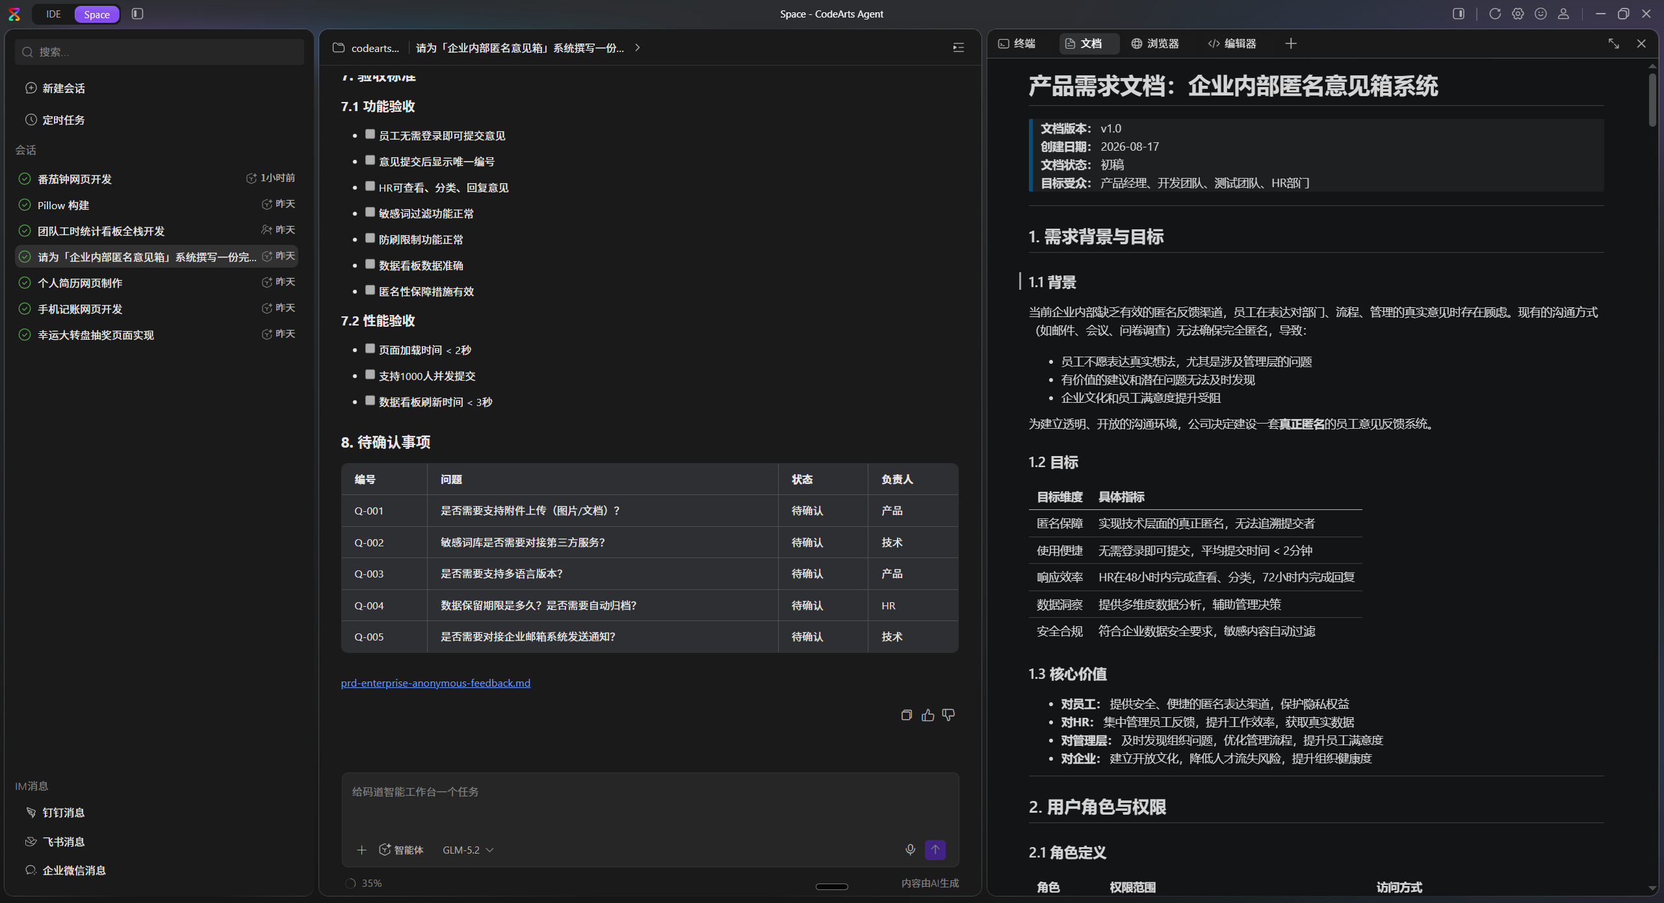Check 意见提交后显示唯一编号 checkbox
This screenshot has width=1664, height=903.
click(x=370, y=160)
